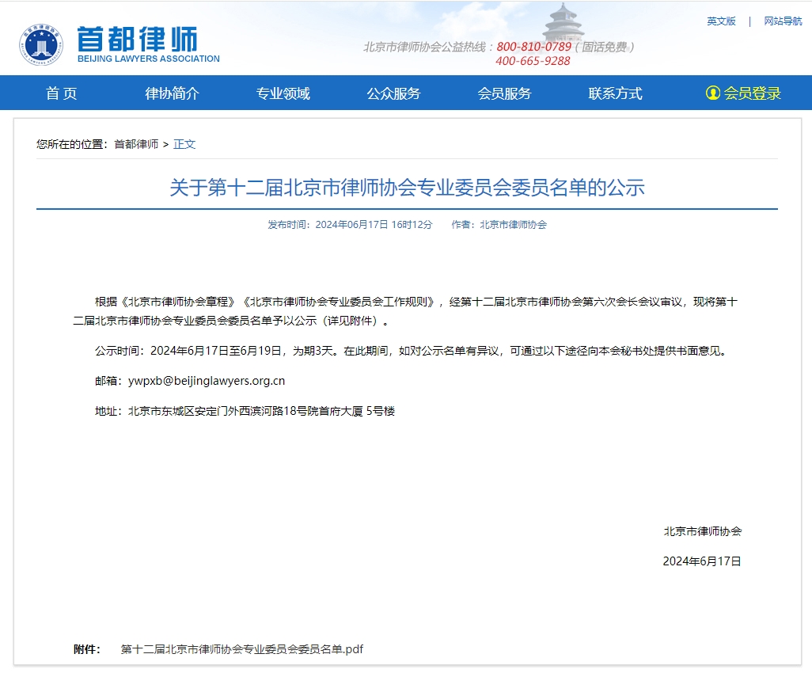The image size is (812, 673).
Task: Open the 专业领域 menu item
Action: [283, 93]
